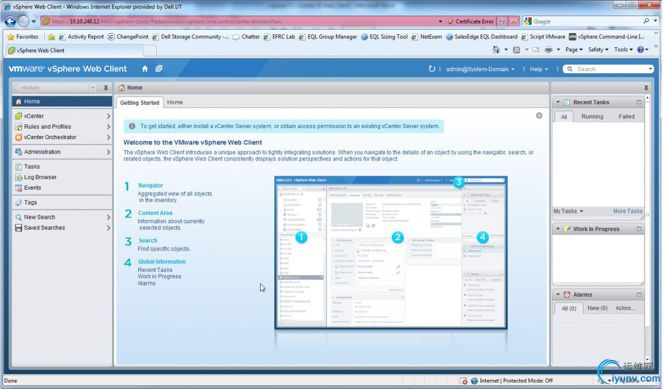Click the Tags icon in the navigator

coord(19,203)
